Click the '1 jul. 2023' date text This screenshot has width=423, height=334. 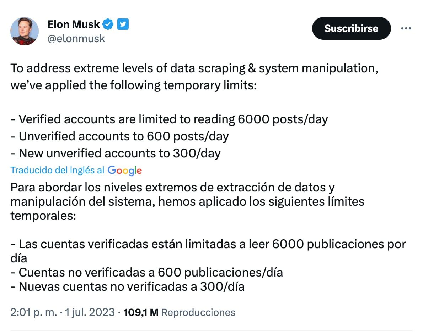coord(89,312)
